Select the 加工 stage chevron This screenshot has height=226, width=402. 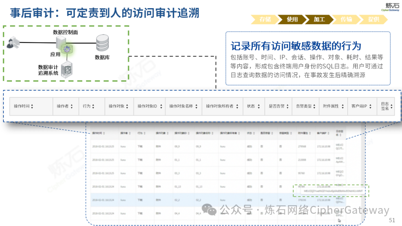[x=319, y=19]
